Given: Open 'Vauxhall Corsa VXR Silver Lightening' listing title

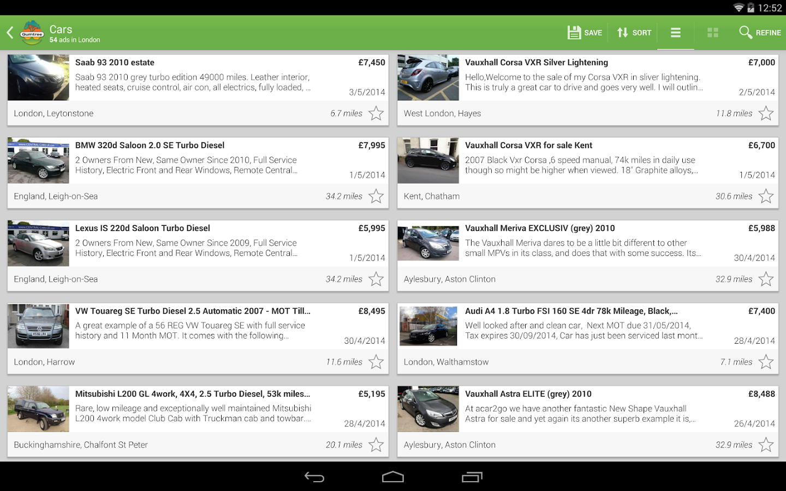Looking at the screenshot, I should pyautogui.click(x=537, y=63).
